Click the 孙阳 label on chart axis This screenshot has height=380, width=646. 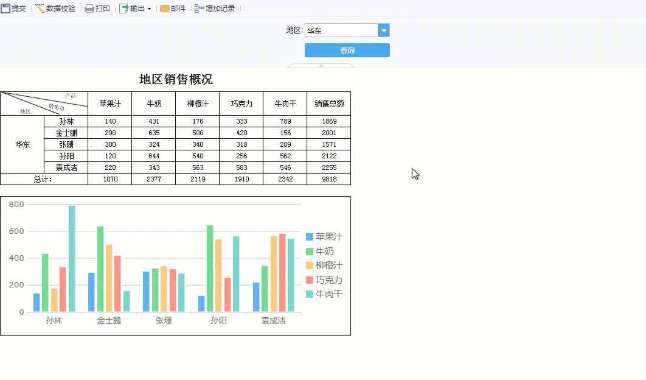click(x=218, y=320)
